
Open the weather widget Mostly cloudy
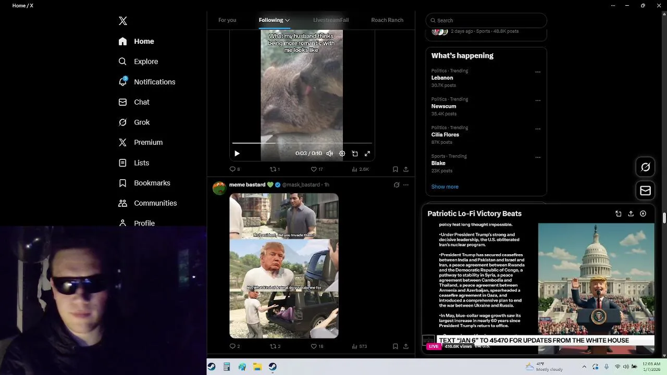point(544,367)
